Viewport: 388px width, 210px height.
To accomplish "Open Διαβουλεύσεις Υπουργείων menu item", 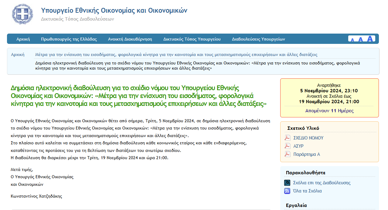I will 258,39.
